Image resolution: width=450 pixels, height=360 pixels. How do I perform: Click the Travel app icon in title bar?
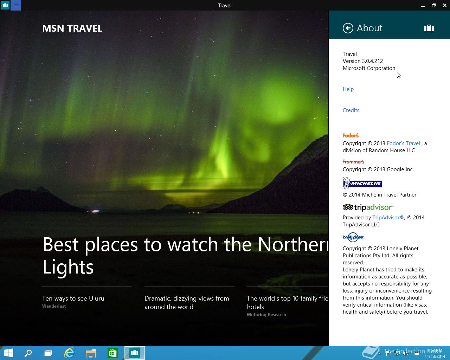point(5,5)
